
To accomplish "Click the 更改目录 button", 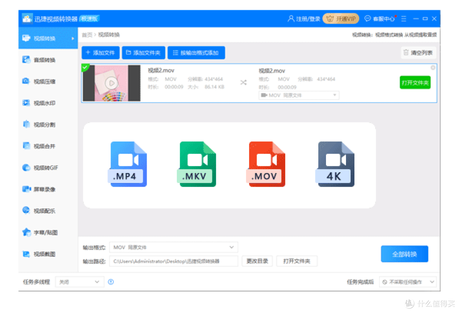I will 257,261.
